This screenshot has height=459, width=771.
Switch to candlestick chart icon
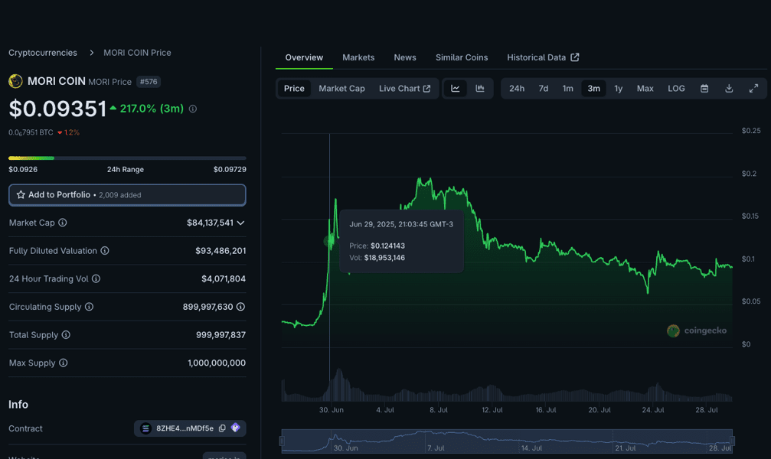[480, 89]
